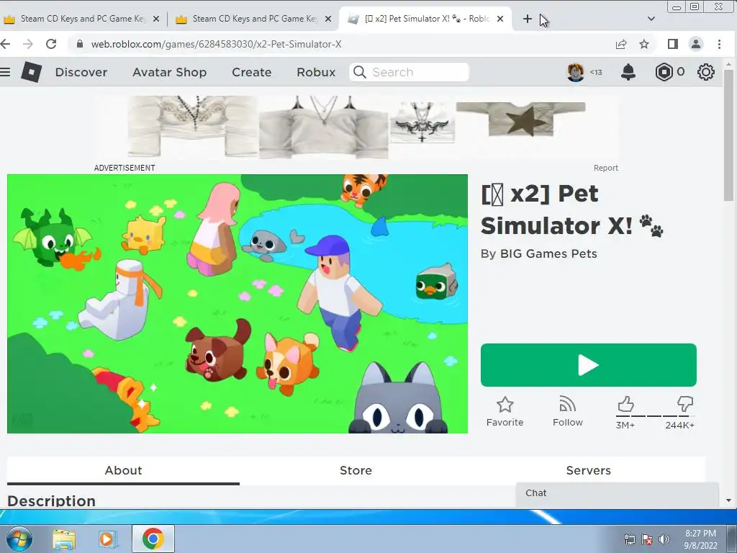
Task: Expand the tab search dropdown
Action: point(651,19)
